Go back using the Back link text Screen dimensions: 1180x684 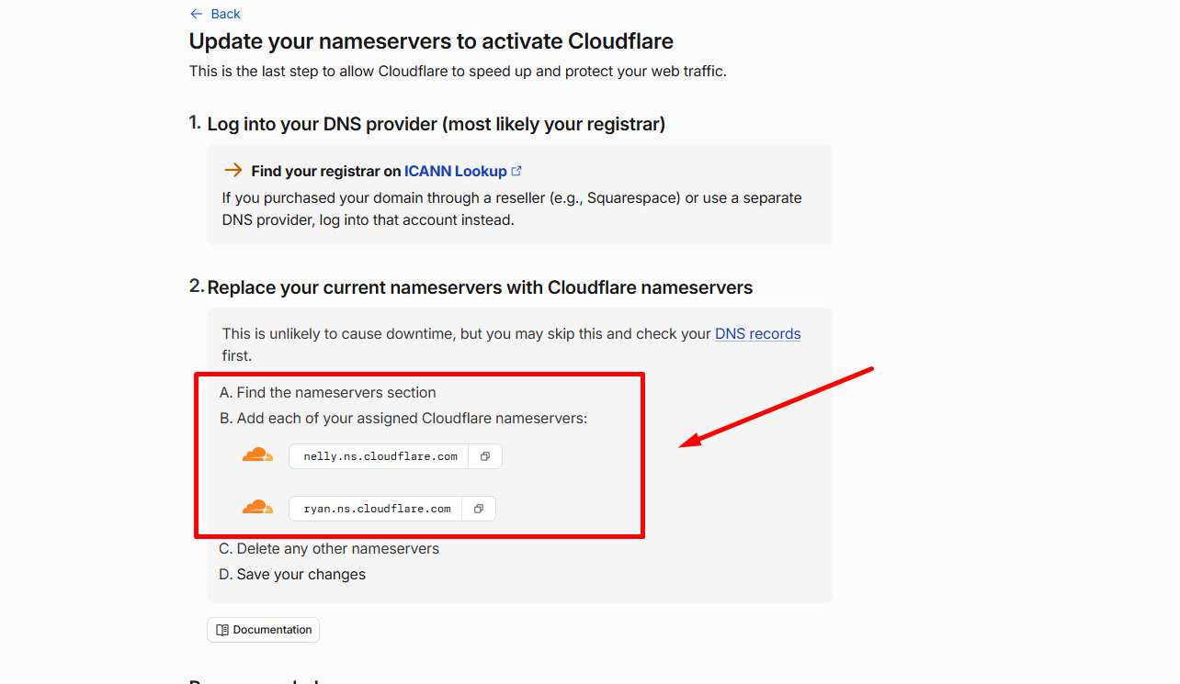(225, 14)
